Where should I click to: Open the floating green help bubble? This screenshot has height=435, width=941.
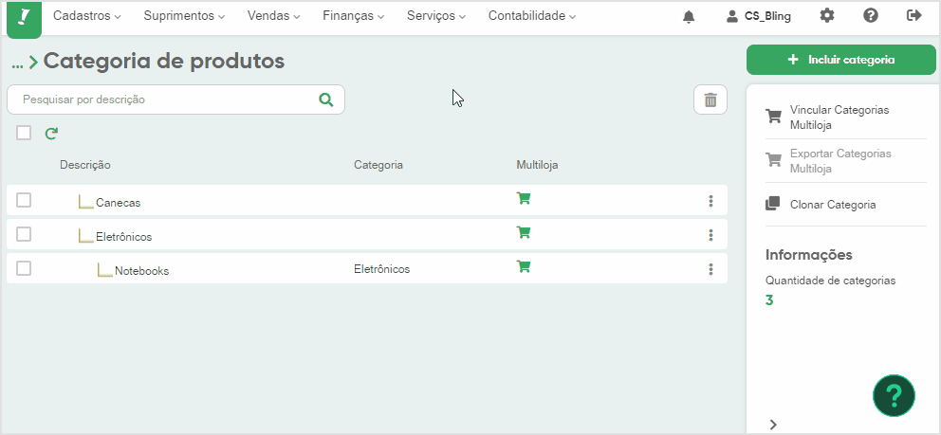click(895, 395)
